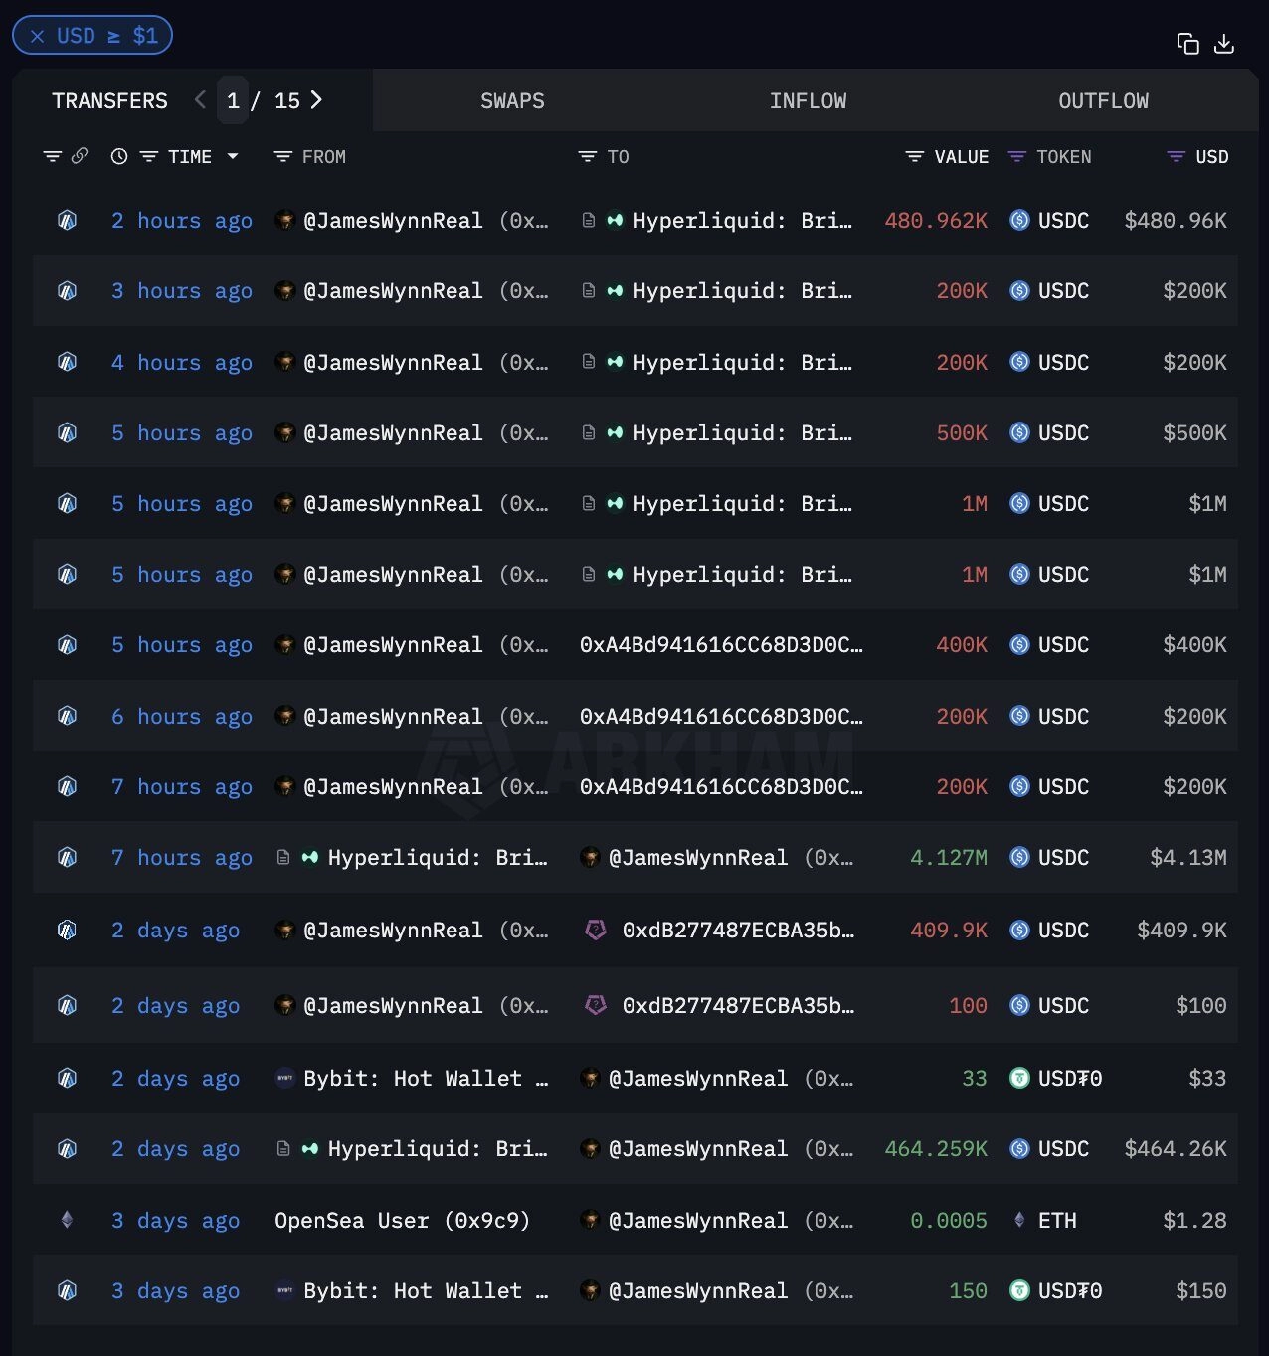1269x1356 pixels.
Task: Edit the current page number field
Action: [x=233, y=100]
